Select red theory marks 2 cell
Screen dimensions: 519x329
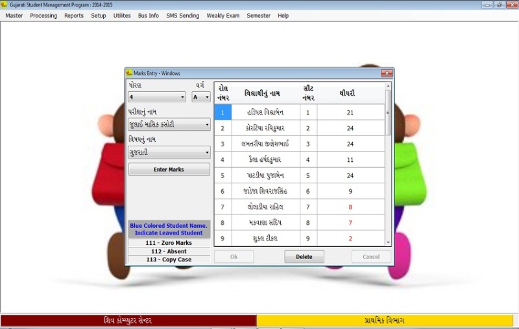tap(350, 238)
